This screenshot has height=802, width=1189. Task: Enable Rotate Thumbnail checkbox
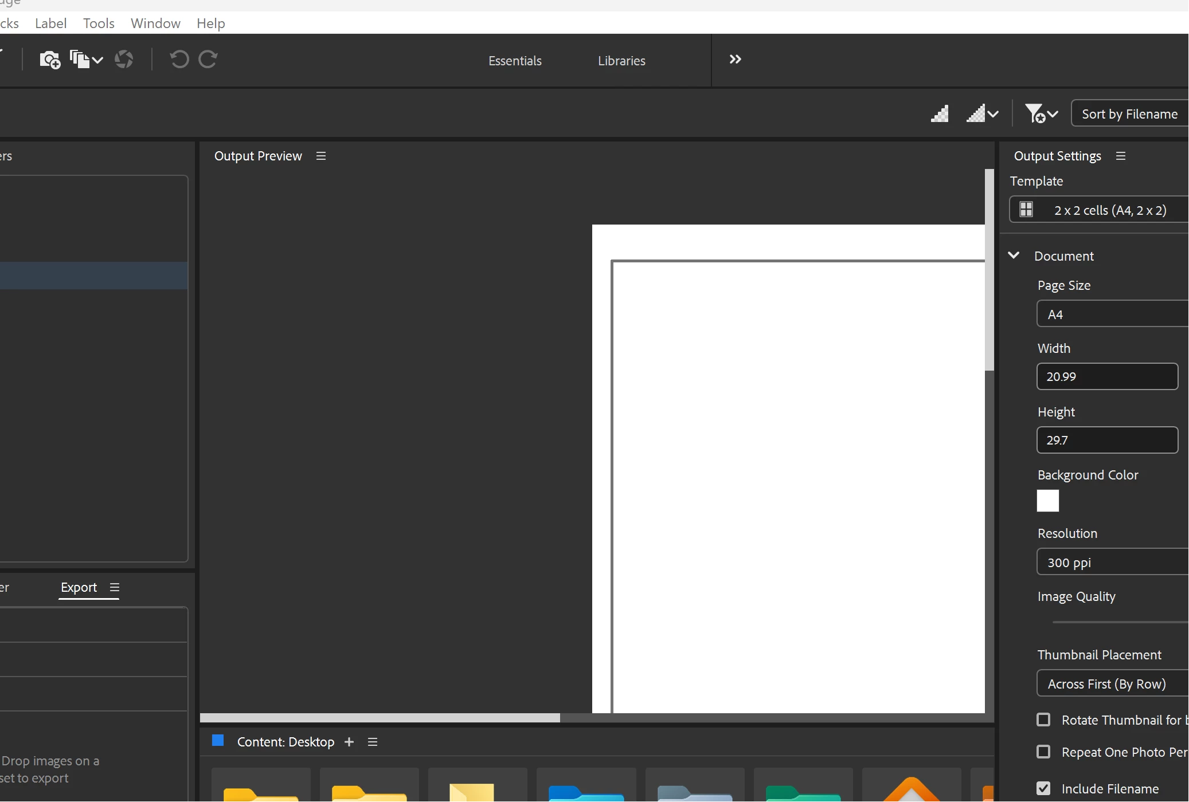[1043, 720]
